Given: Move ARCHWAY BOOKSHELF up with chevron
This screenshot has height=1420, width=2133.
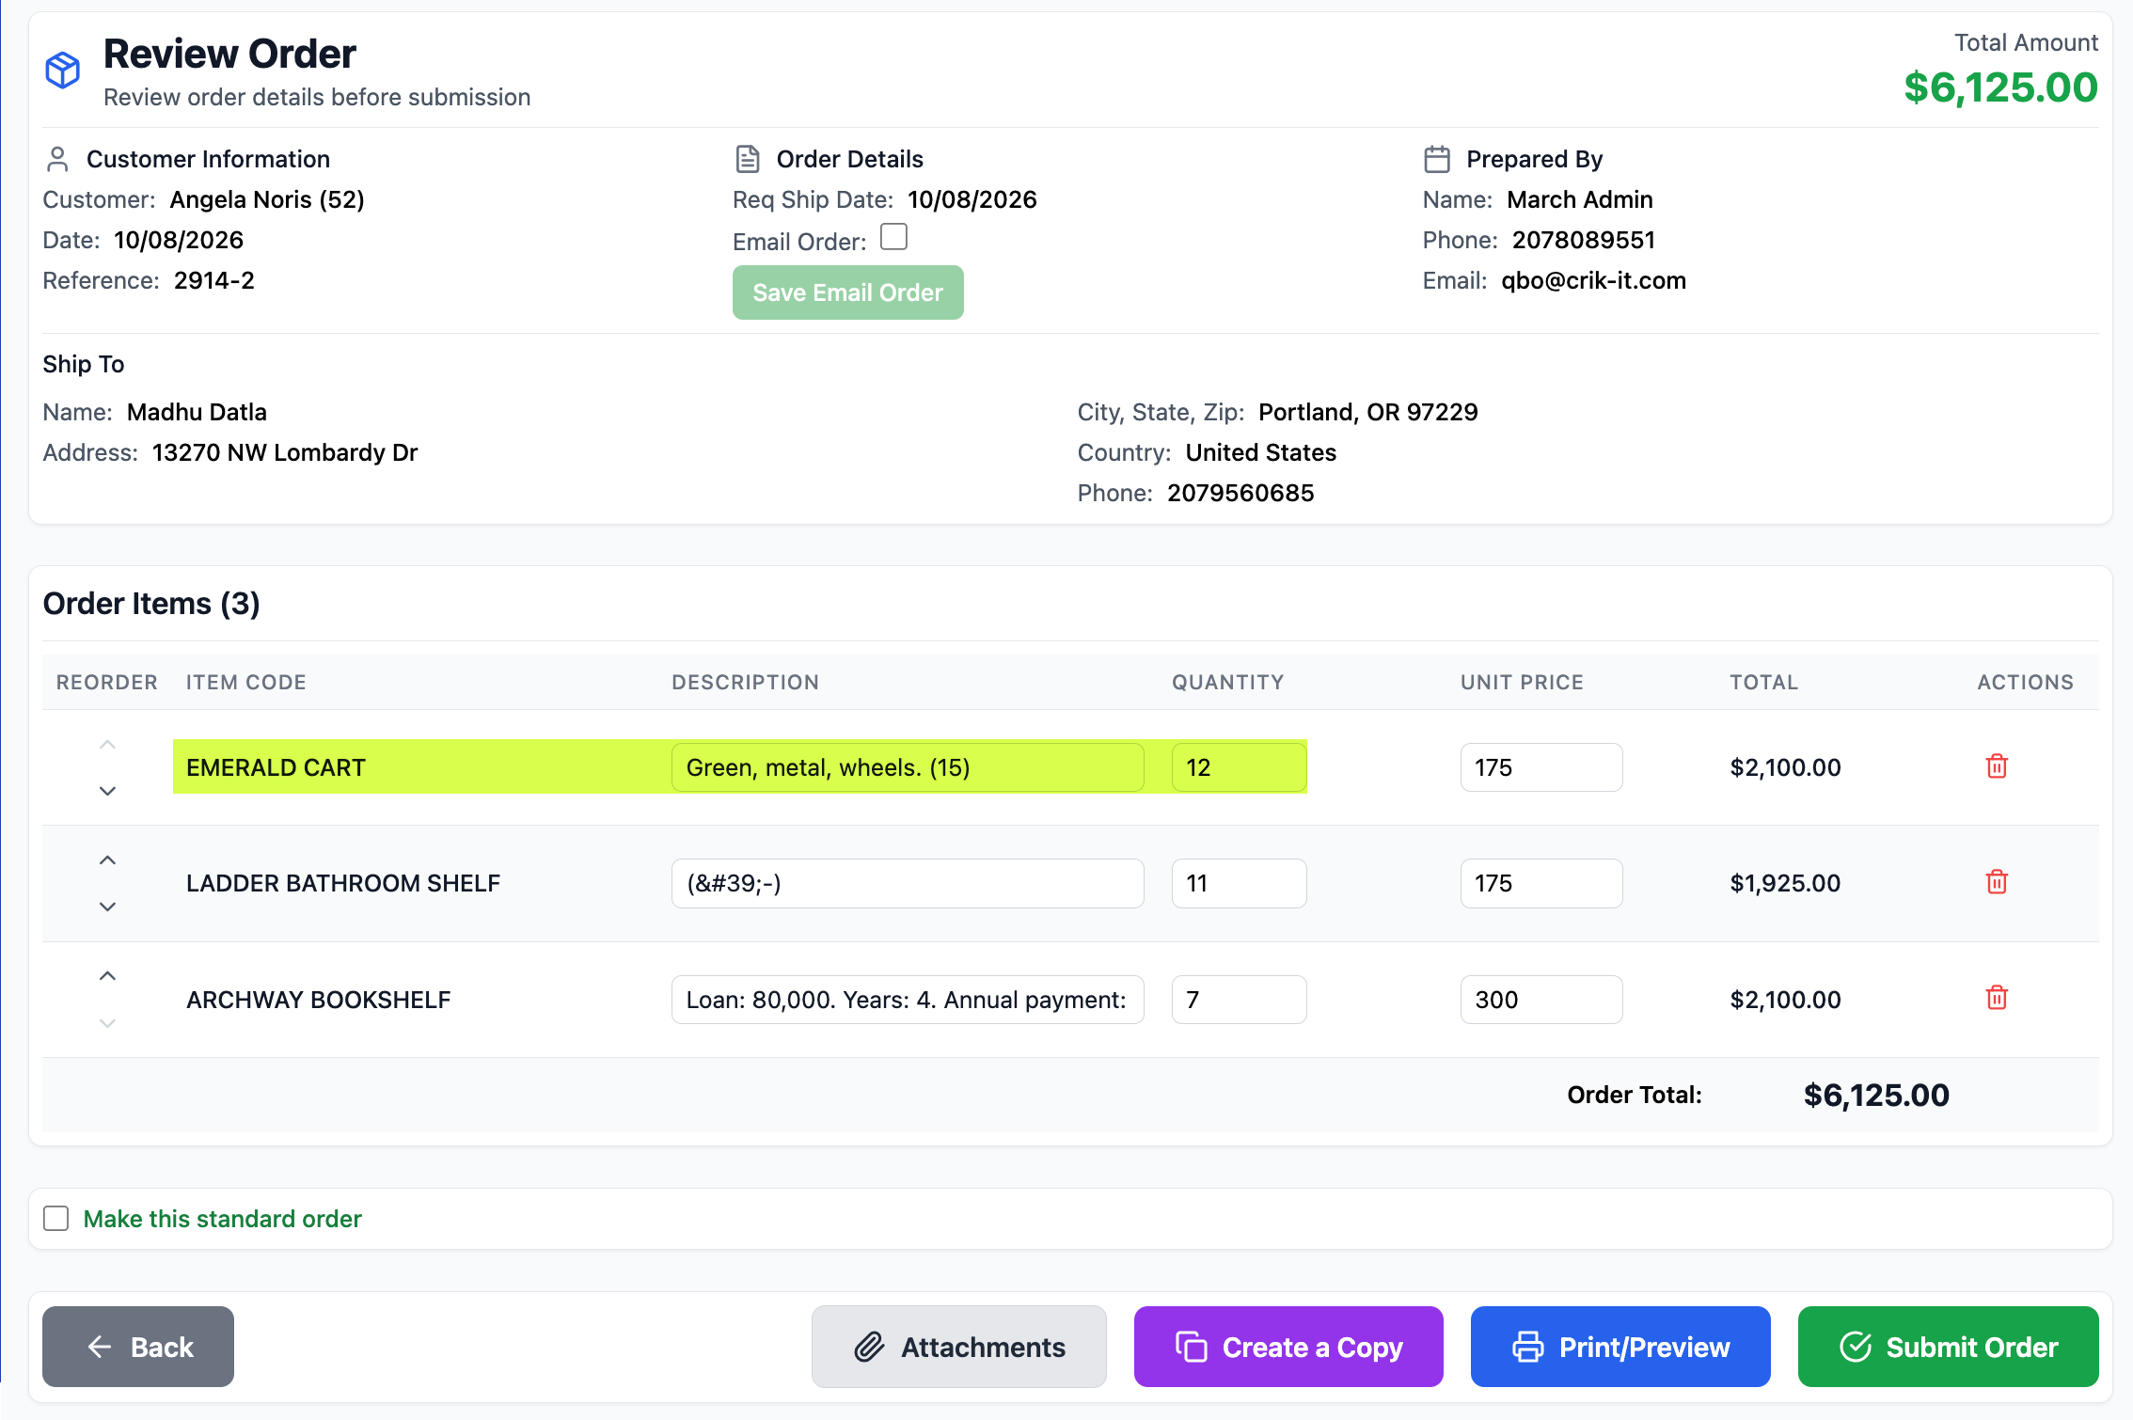Looking at the screenshot, I should coord(108,976).
